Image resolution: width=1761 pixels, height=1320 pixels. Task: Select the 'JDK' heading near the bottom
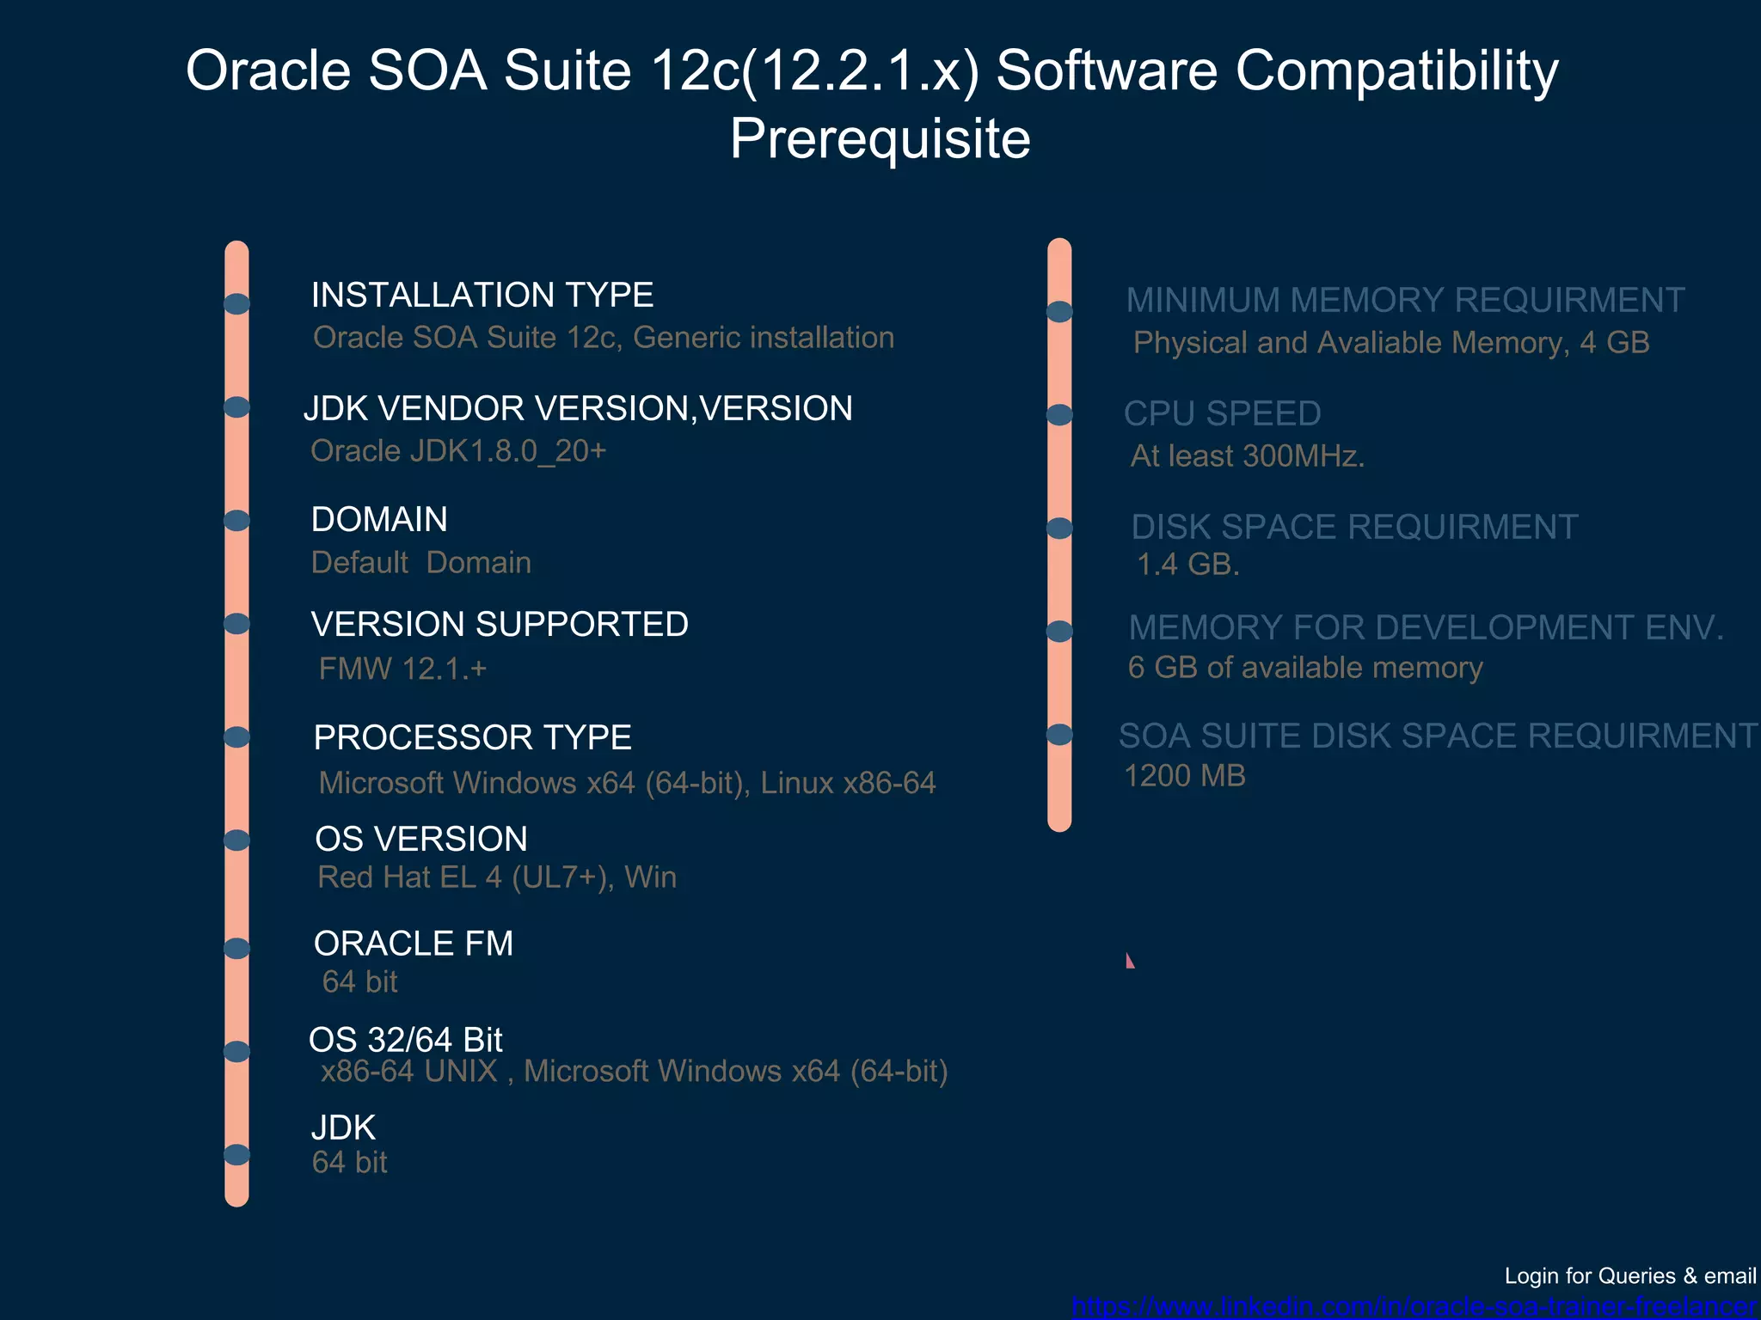(x=344, y=1127)
